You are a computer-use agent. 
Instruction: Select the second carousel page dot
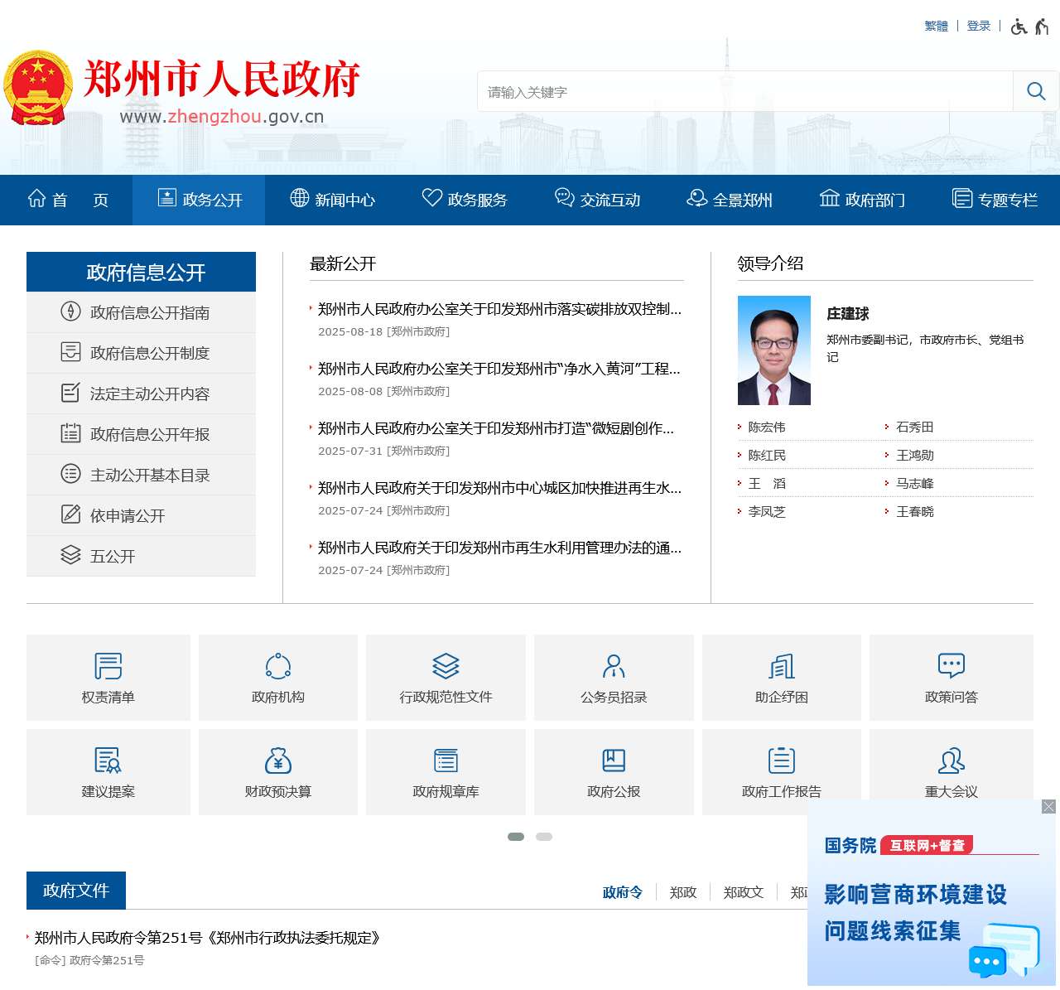(x=544, y=837)
